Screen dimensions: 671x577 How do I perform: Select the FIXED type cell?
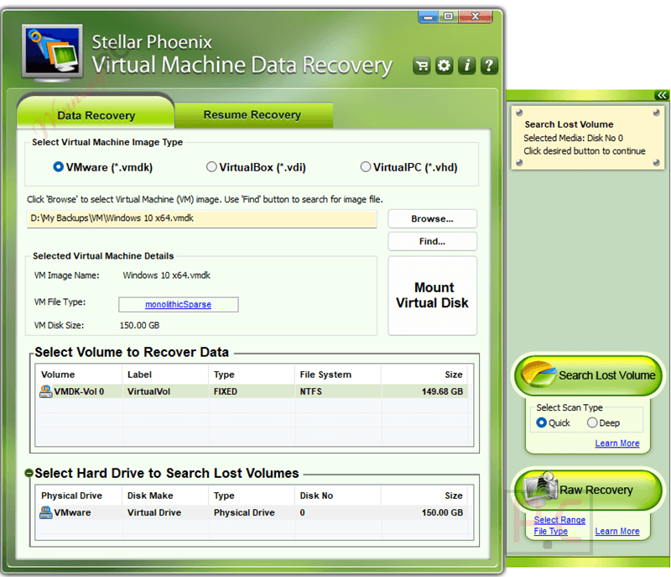[x=226, y=391]
